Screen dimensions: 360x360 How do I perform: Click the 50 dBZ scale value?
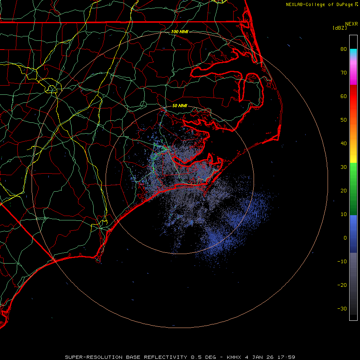point(344,120)
